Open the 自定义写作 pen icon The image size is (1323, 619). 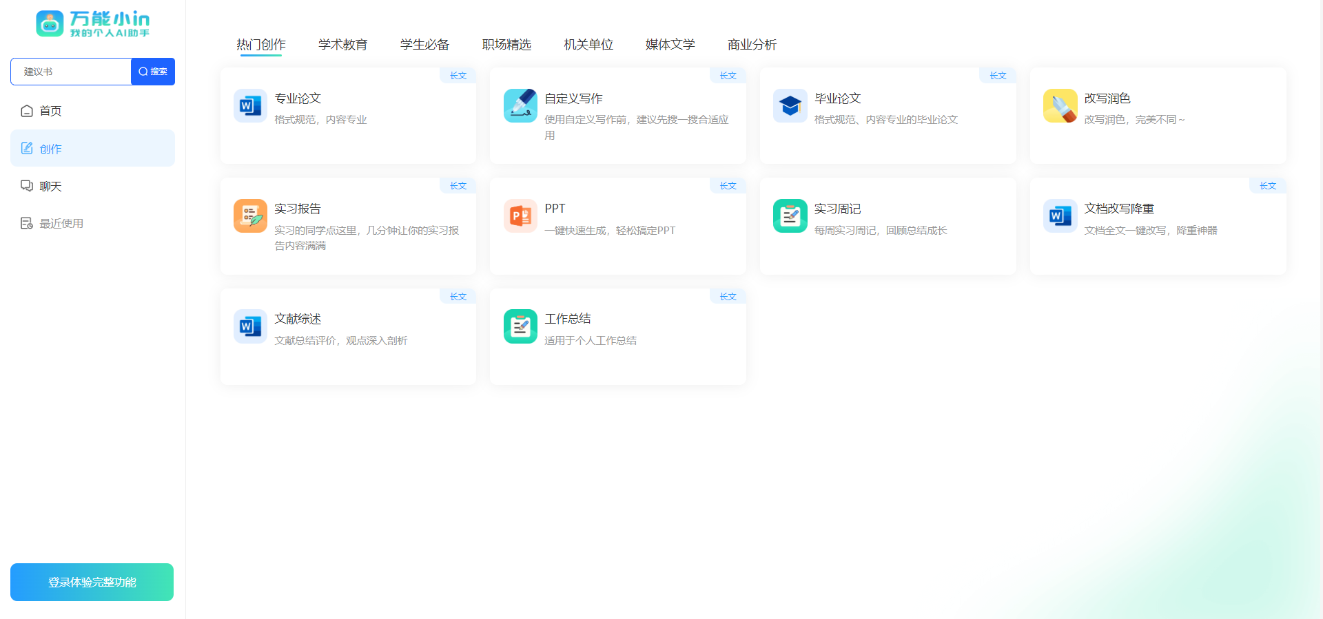[520, 106]
